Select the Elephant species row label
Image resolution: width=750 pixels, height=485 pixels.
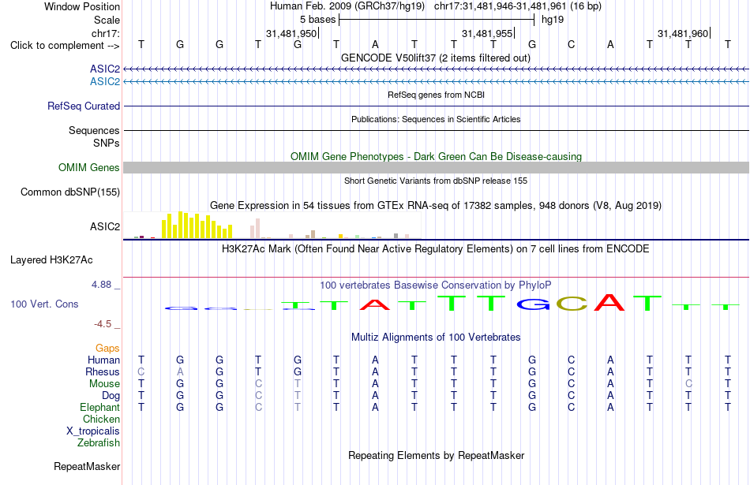coord(99,407)
